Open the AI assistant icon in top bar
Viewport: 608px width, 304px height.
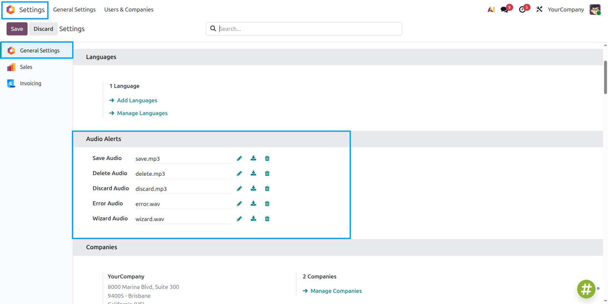point(491,10)
